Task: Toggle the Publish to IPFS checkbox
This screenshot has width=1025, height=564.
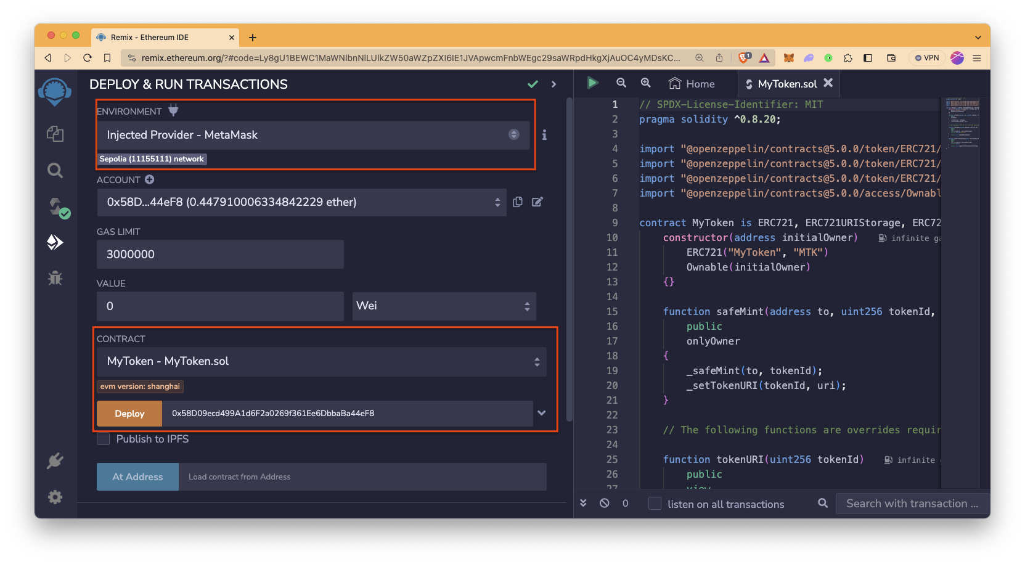Action: [104, 439]
